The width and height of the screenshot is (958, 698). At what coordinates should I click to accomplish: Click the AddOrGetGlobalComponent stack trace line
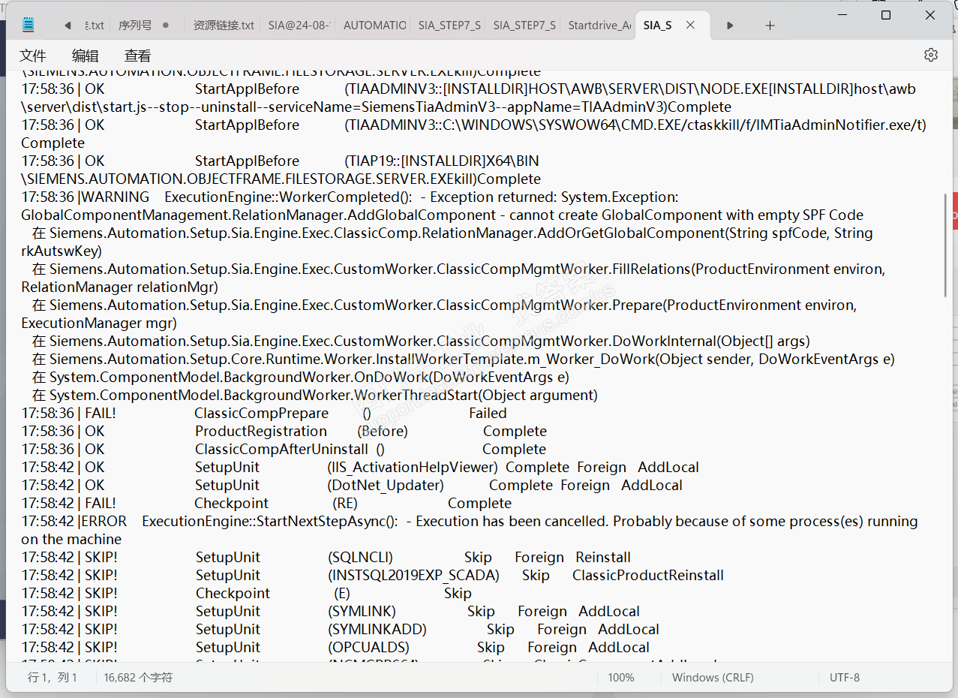coord(452,233)
